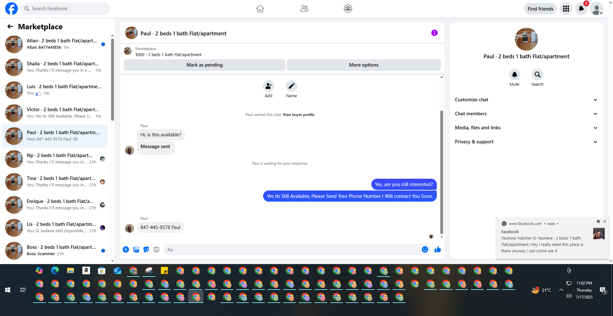Image resolution: width=613 pixels, height=316 pixels.
Task: Open Microsoft Edge from the taskbar
Action: point(55,270)
